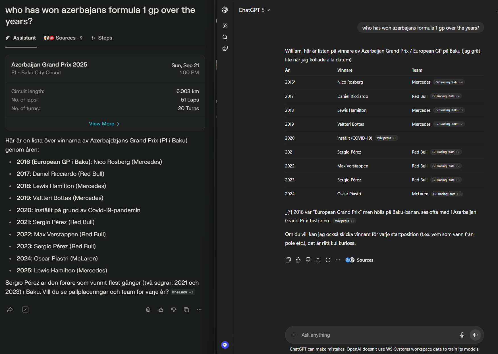Open the search chats magnifier icon
The height and width of the screenshot is (354, 498).
click(x=225, y=37)
